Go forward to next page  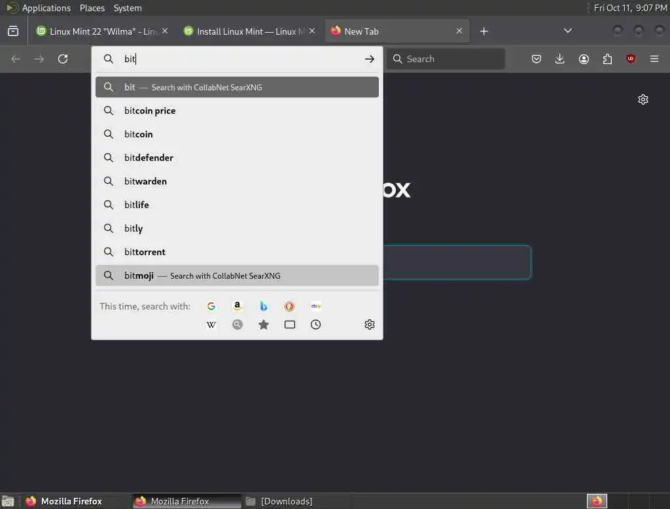point(39,58)
